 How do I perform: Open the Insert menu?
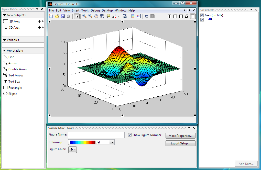click(x=75, y=10)
